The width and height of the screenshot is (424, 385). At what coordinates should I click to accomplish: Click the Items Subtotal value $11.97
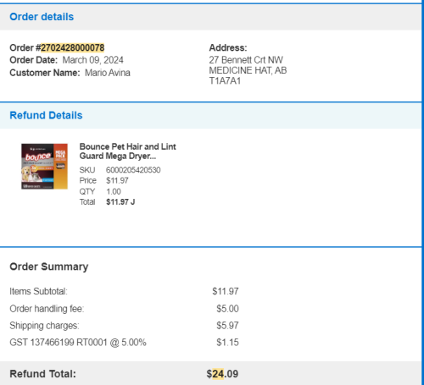coord(226,291)
